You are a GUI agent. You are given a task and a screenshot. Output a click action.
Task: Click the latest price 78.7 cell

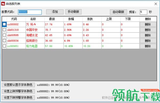click(x=54, y=30)
